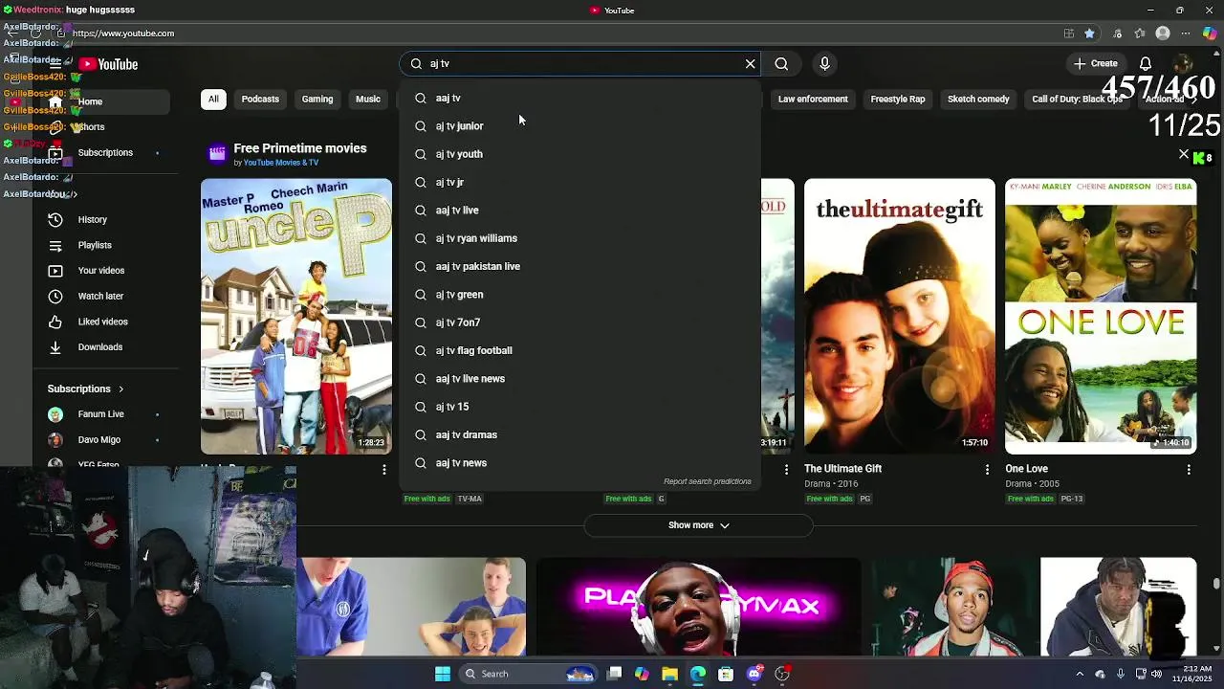Open more options for One Love
The height and width of the screenshot is (689, 1224).
pyautogui.click(x=1189, y=470)
